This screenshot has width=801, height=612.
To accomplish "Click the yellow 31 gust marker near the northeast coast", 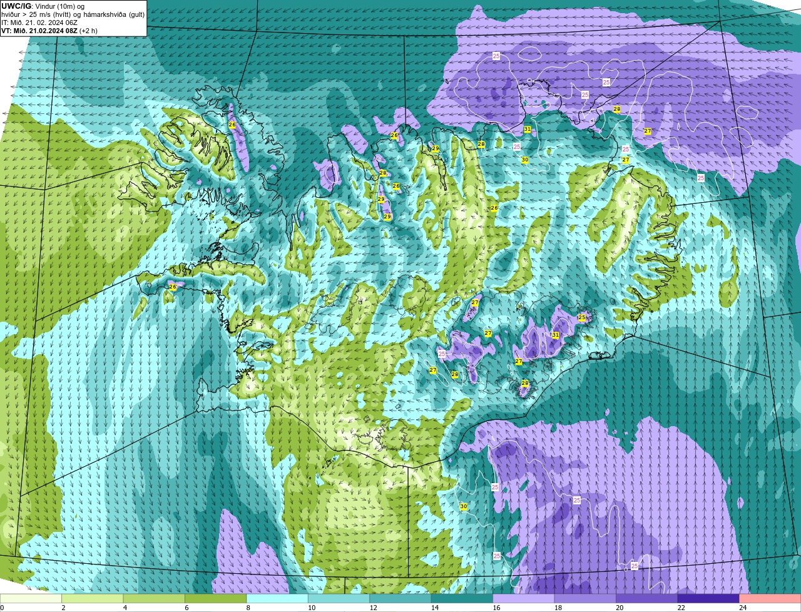I will point(528,129).
